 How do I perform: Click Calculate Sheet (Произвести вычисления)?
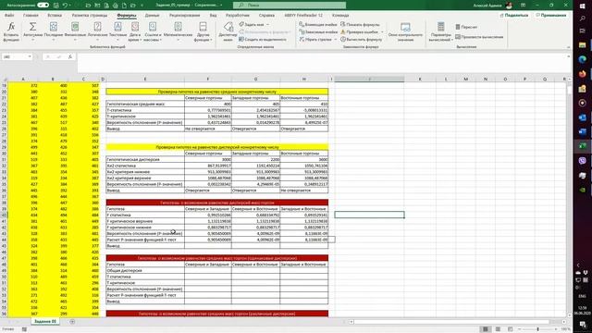(479, 37)
